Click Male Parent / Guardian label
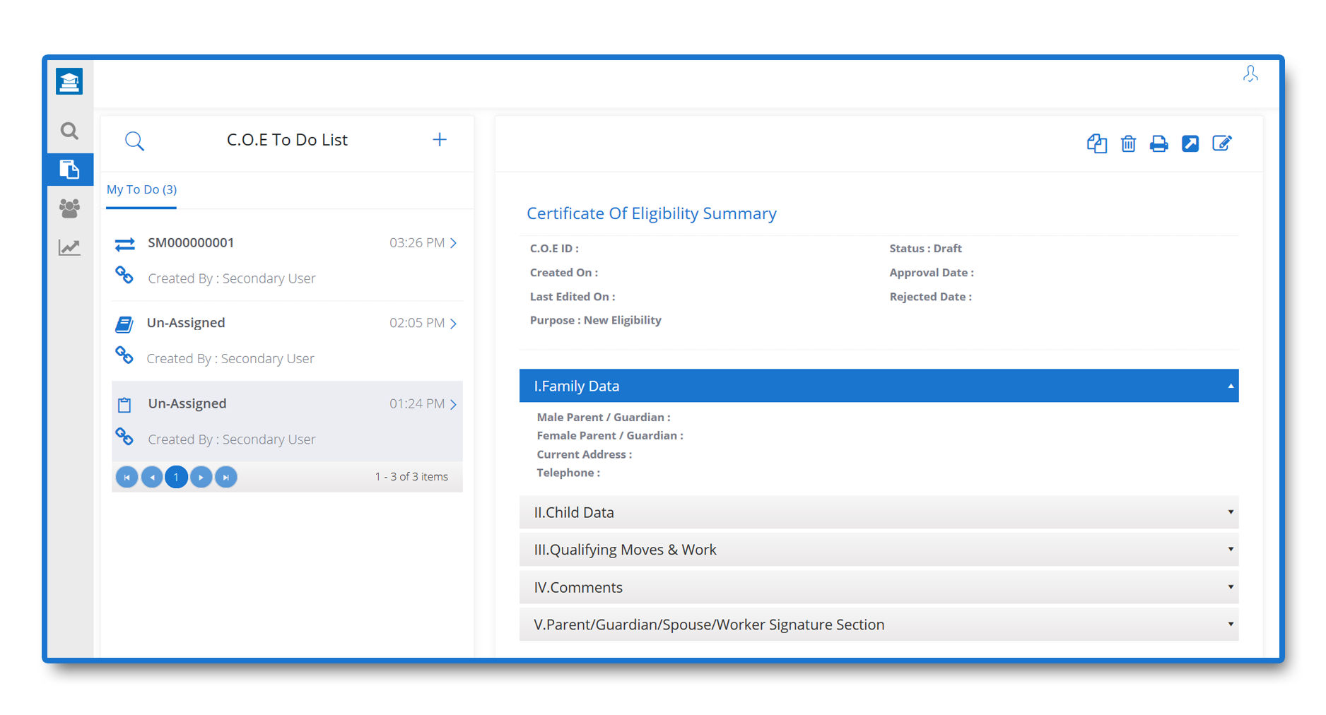The width and height of the screenshot is (1326, 715). pyautogui.click(x=604, y=418)
